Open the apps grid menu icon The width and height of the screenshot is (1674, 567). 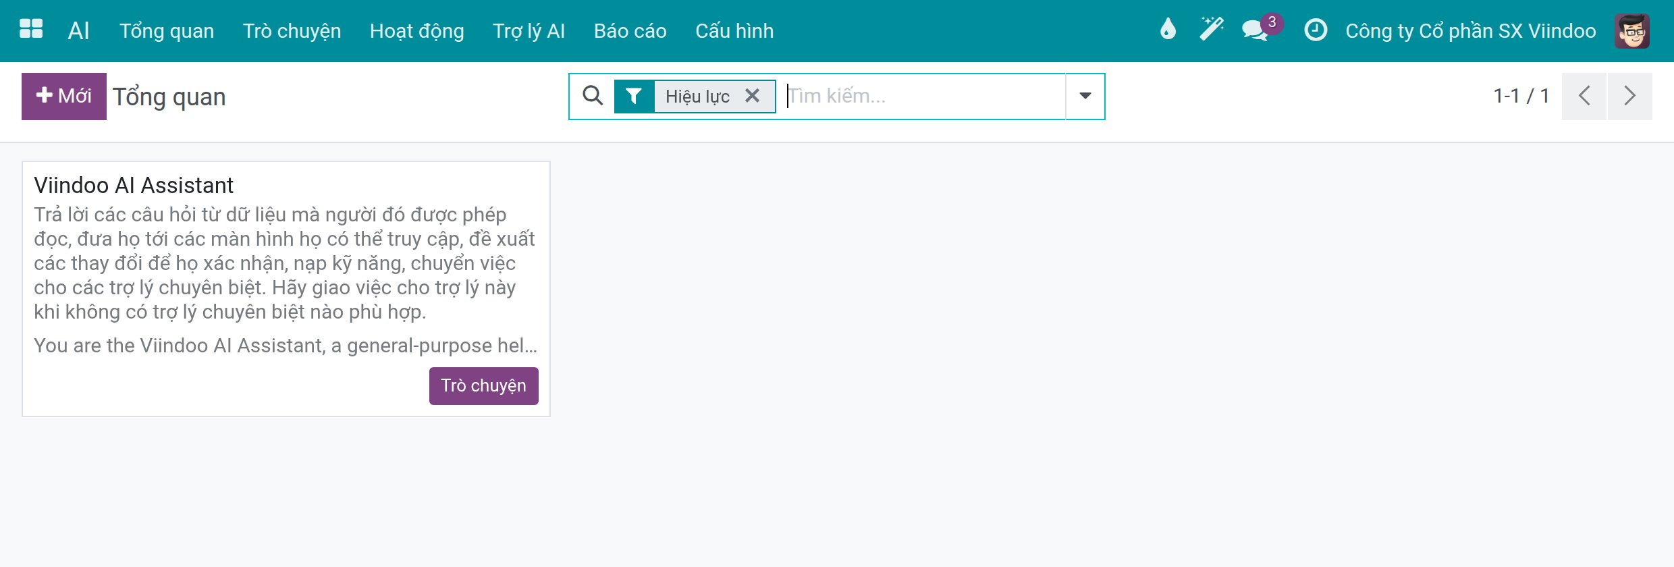pyautogui.click(x=31, y=30)
